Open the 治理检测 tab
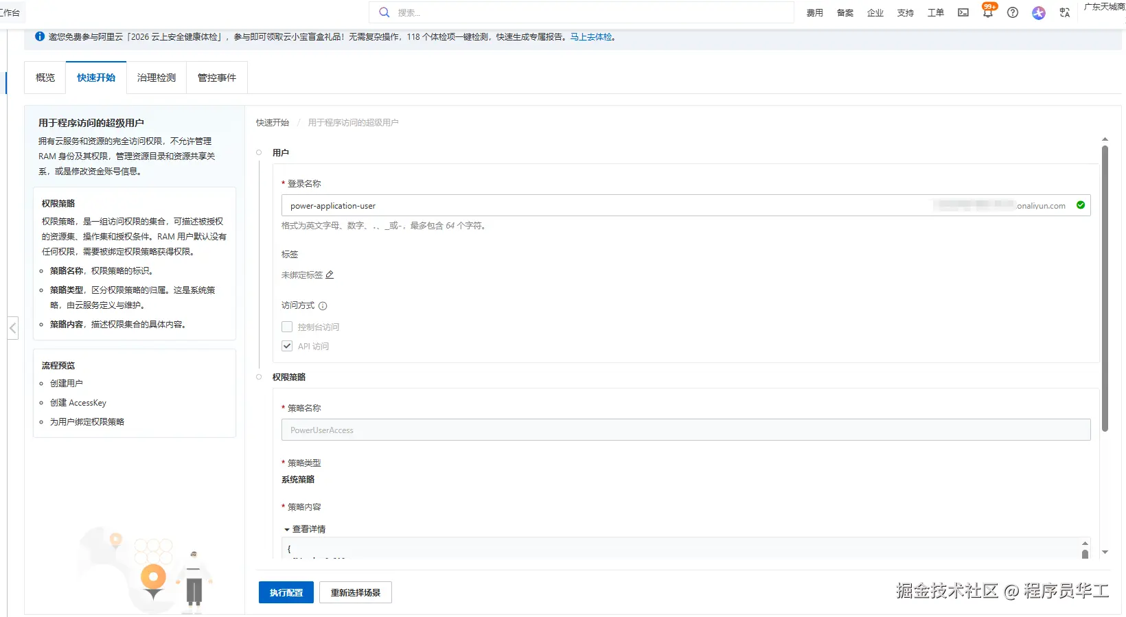The height and width of the screenshot is (617, 1126). point(157,78)
